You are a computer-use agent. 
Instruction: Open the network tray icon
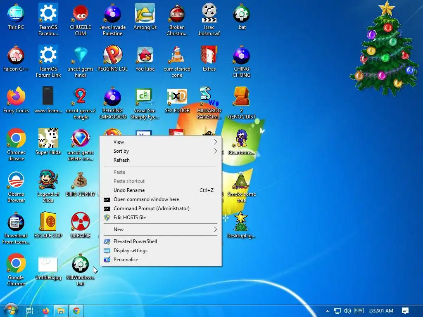(x=337, y=311)
